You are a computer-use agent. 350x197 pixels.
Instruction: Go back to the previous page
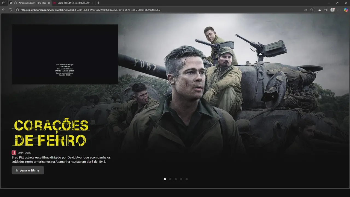click(x=4, y=10)
